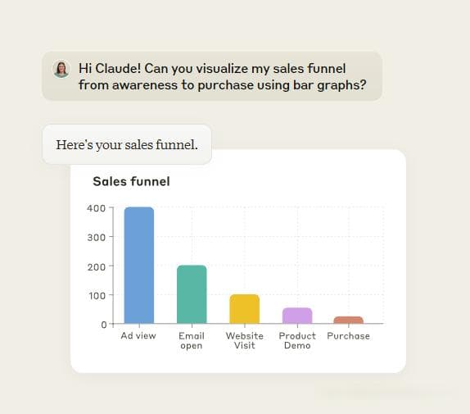Click the Website Visit axis label
Screen dimensions: 470x414
(245, 340)
